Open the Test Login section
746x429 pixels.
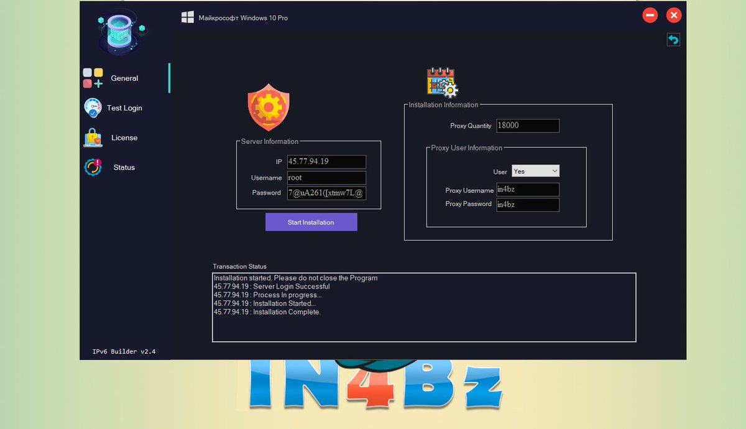[124, 108]
